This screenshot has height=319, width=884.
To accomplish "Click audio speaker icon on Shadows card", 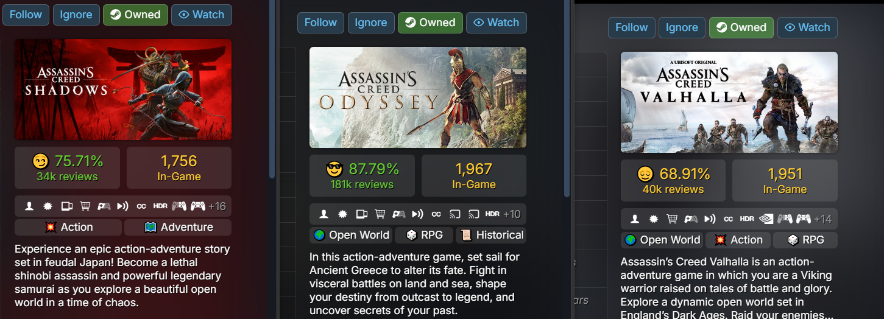I will point(122,206).
